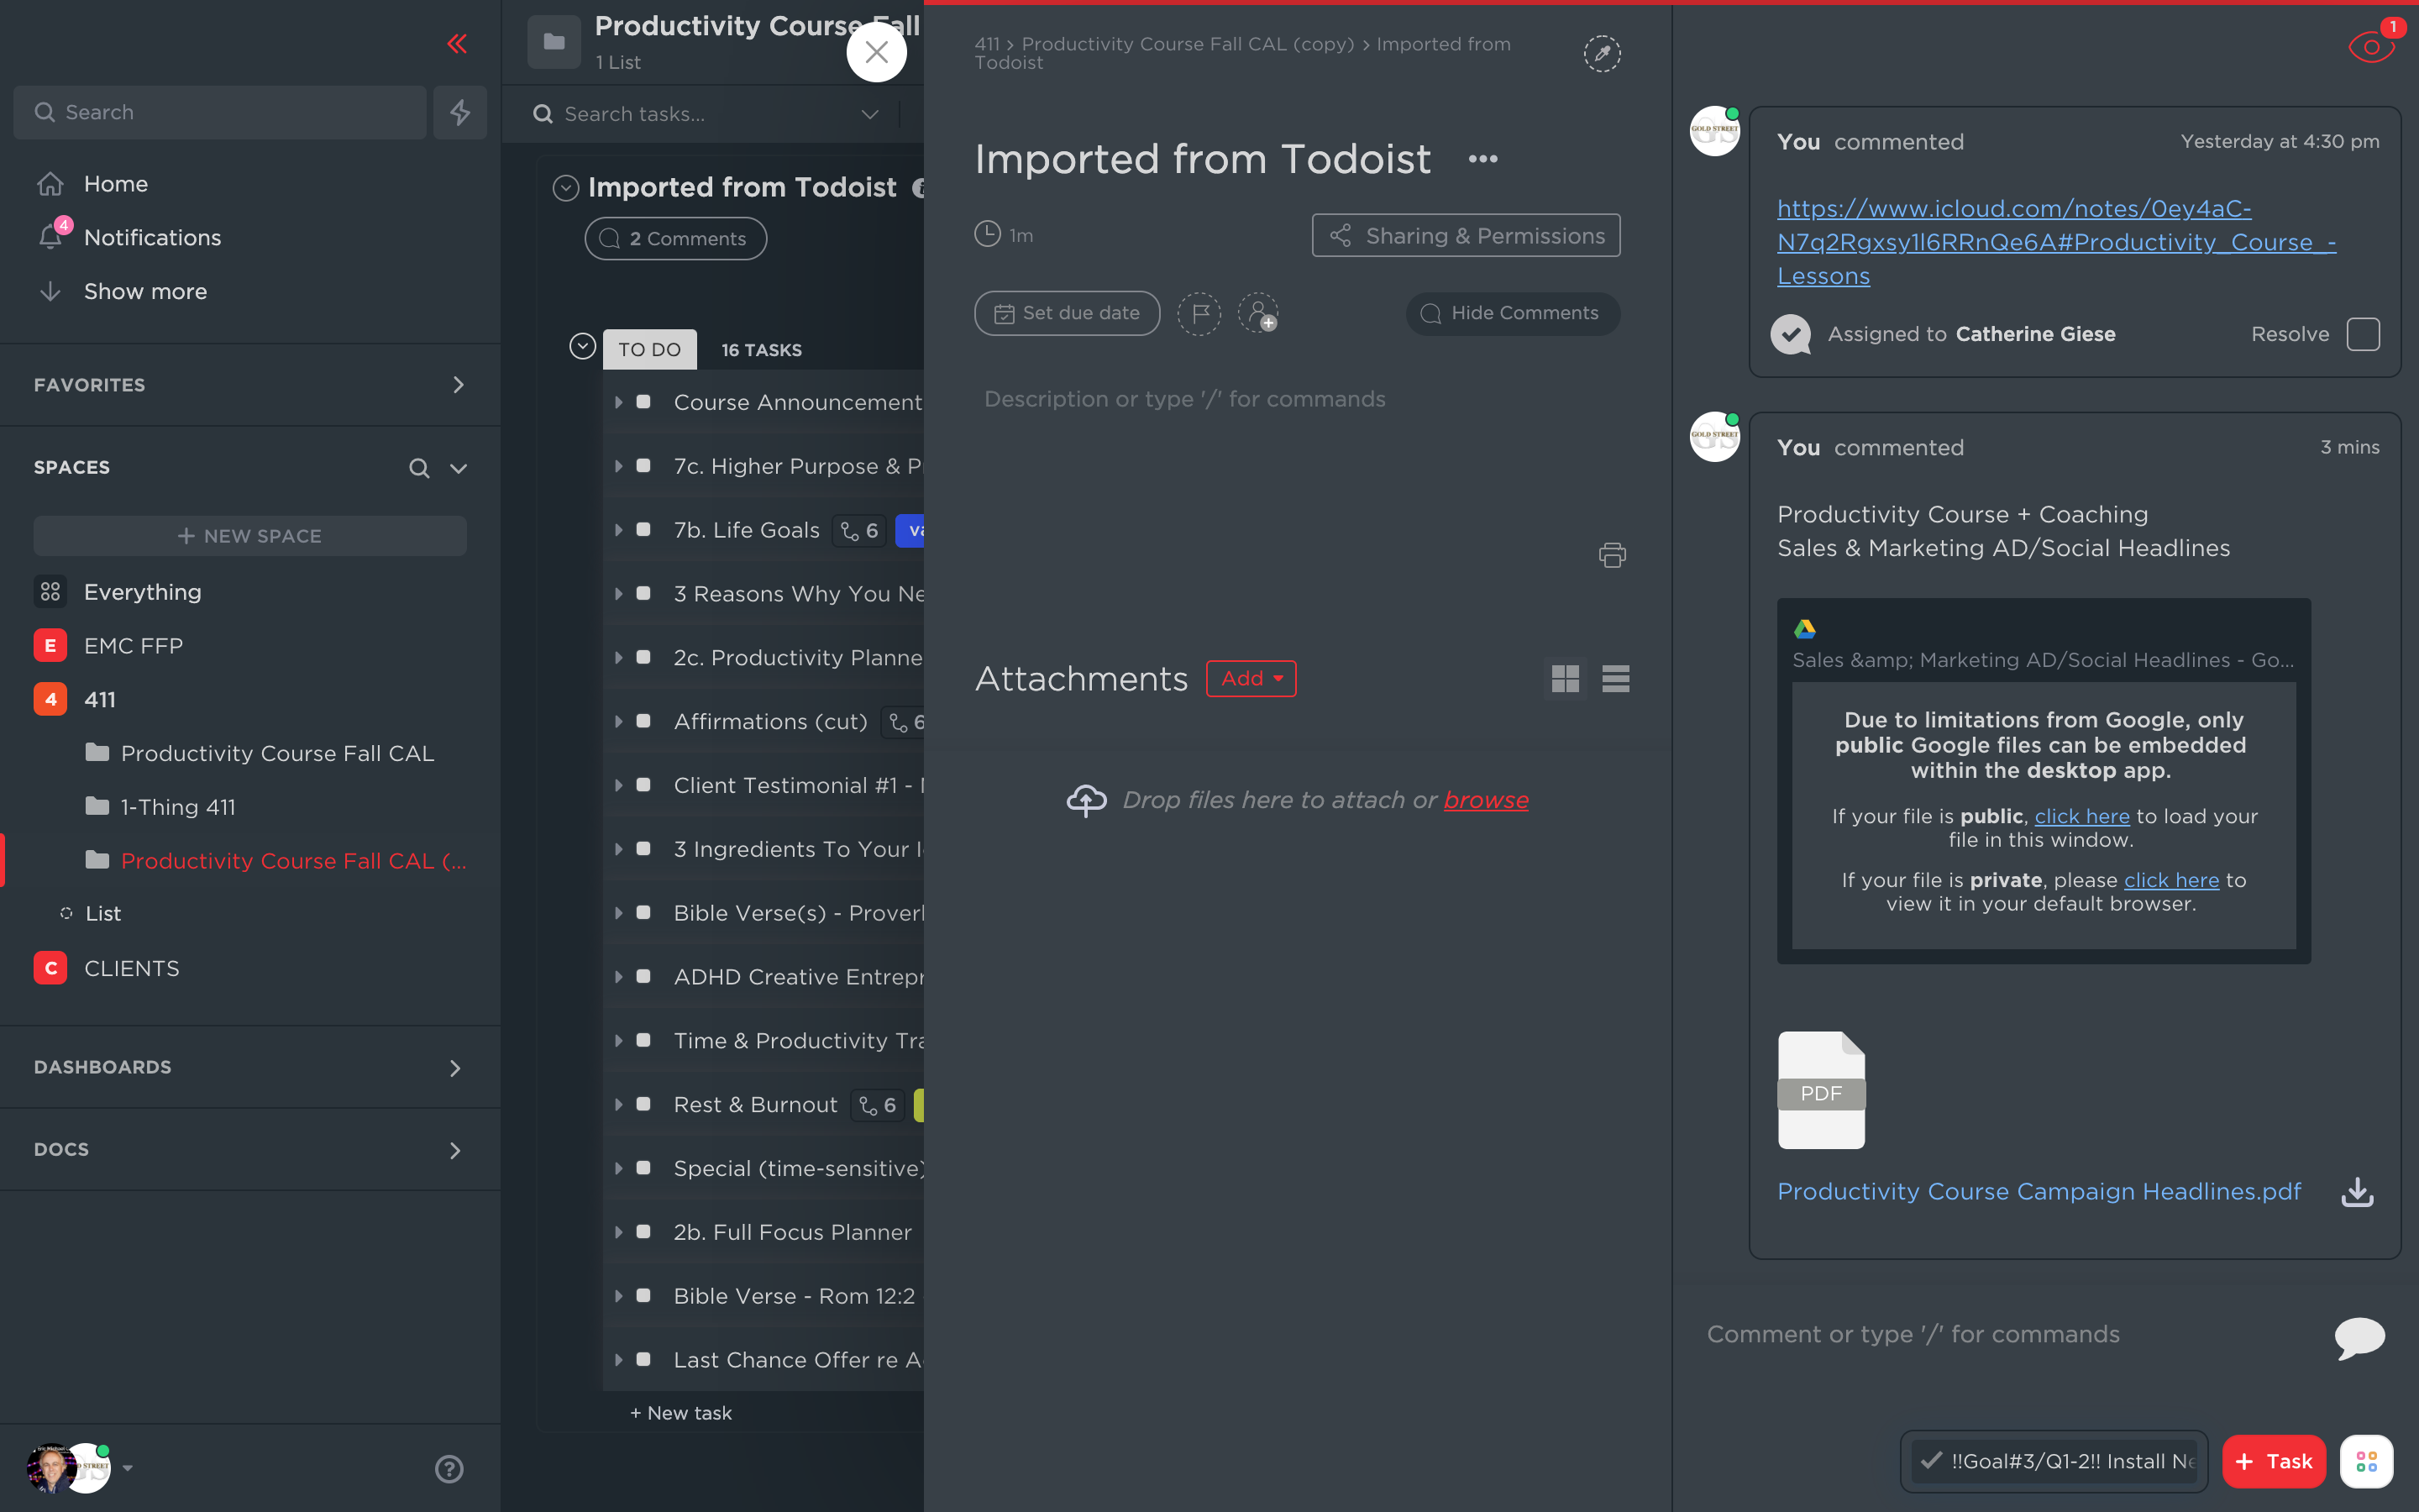Click Sharing & Permissions button
The width and height of the screenshot is (2419, 1512).
pos(1466,236)
